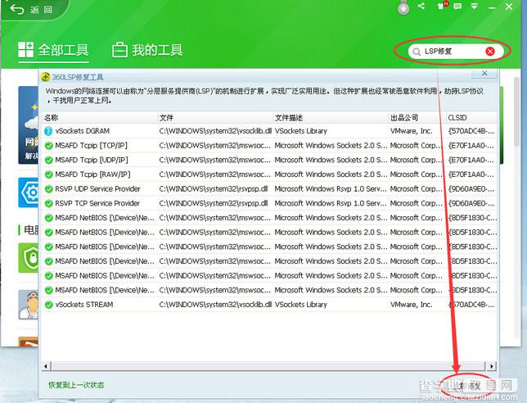Open the skin shirt icon with red badge
The height and width of the screenshot is (403, 527).
click(x=442, y=6)
